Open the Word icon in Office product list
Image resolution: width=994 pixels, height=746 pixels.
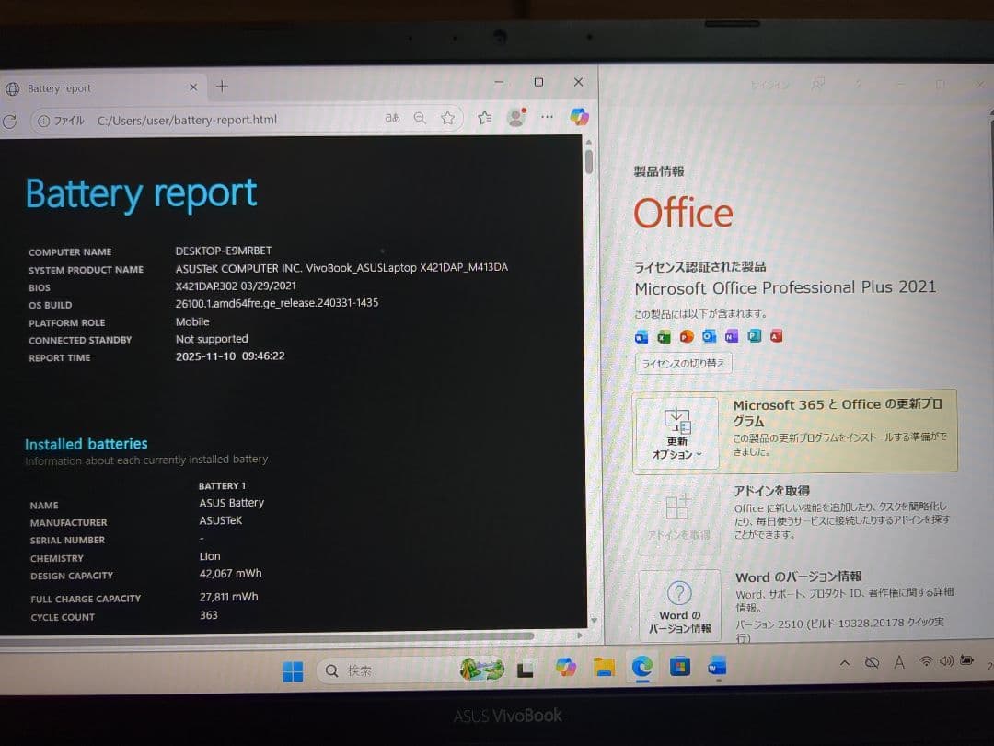tap(641, 336)
